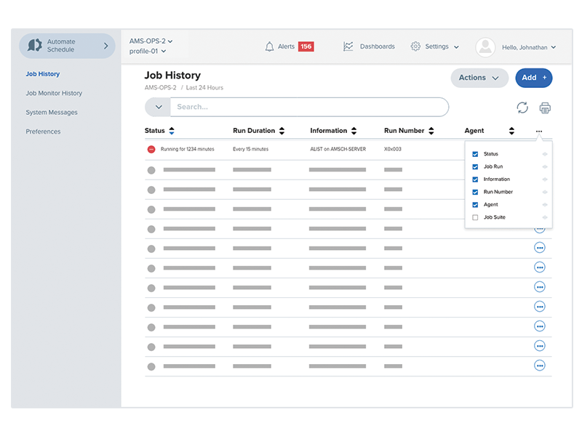Expand the Actions dropdown

479,78
